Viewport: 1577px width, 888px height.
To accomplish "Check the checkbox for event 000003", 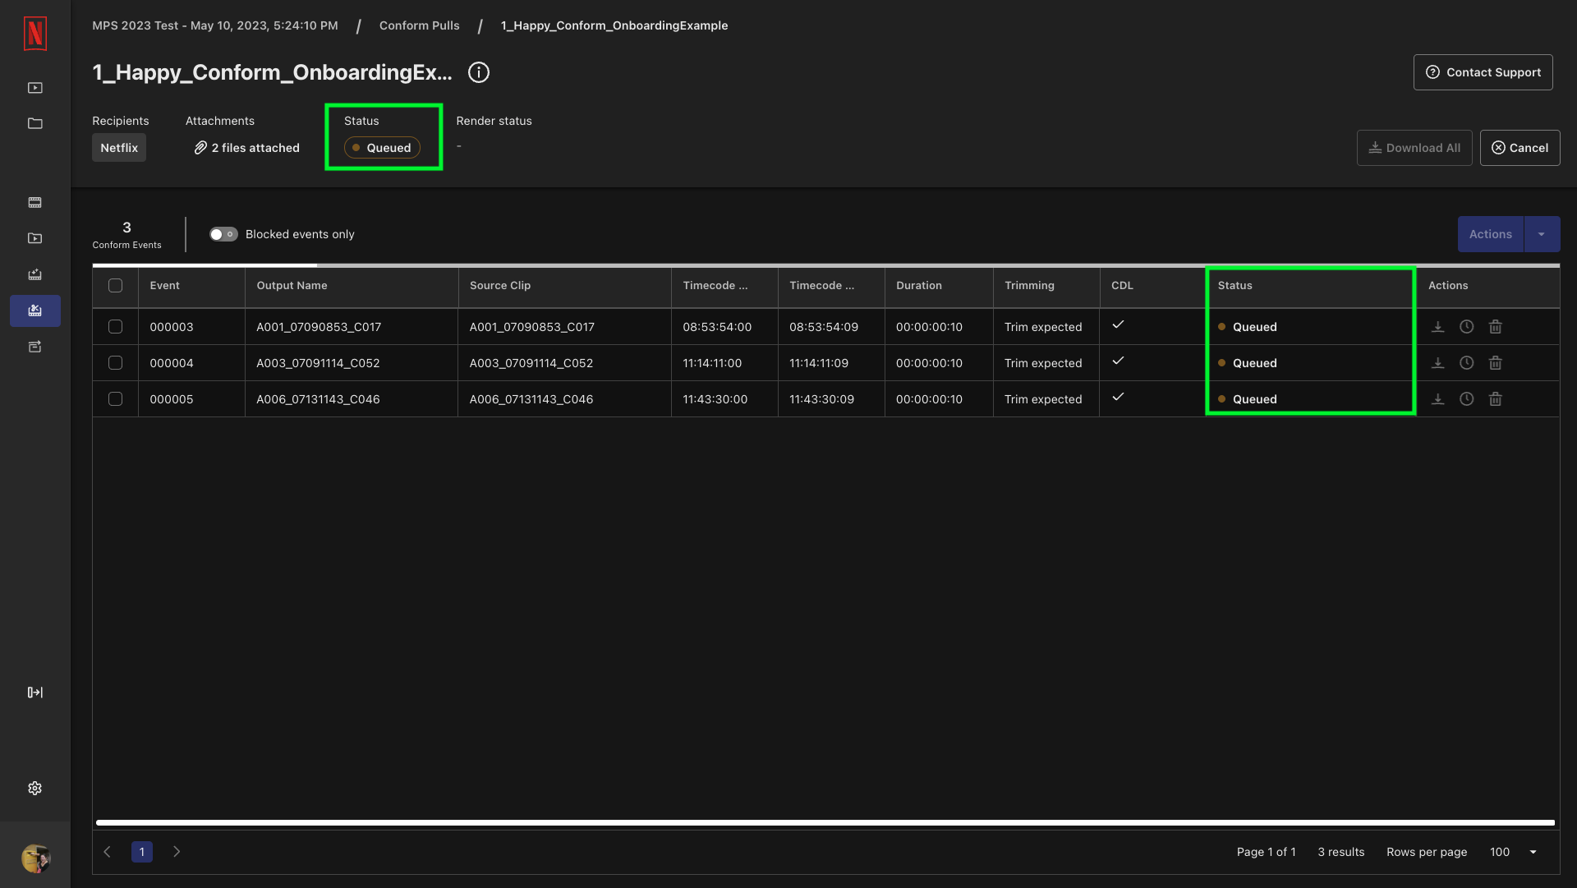I will [x=116, y=327].
